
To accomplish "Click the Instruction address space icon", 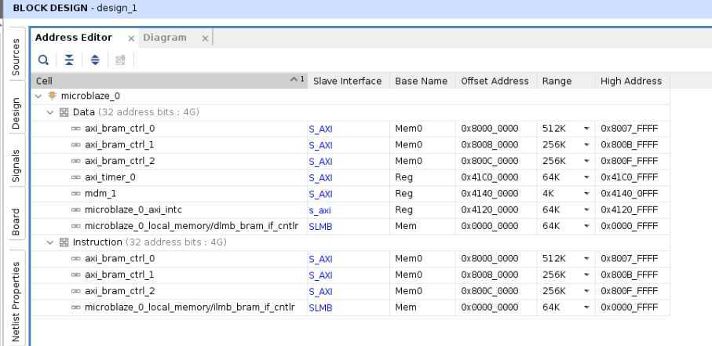I will (64, 242).
